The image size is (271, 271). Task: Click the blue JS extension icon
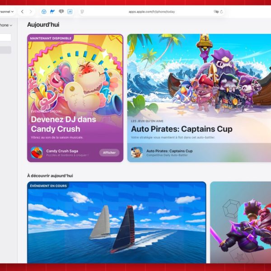70,12
